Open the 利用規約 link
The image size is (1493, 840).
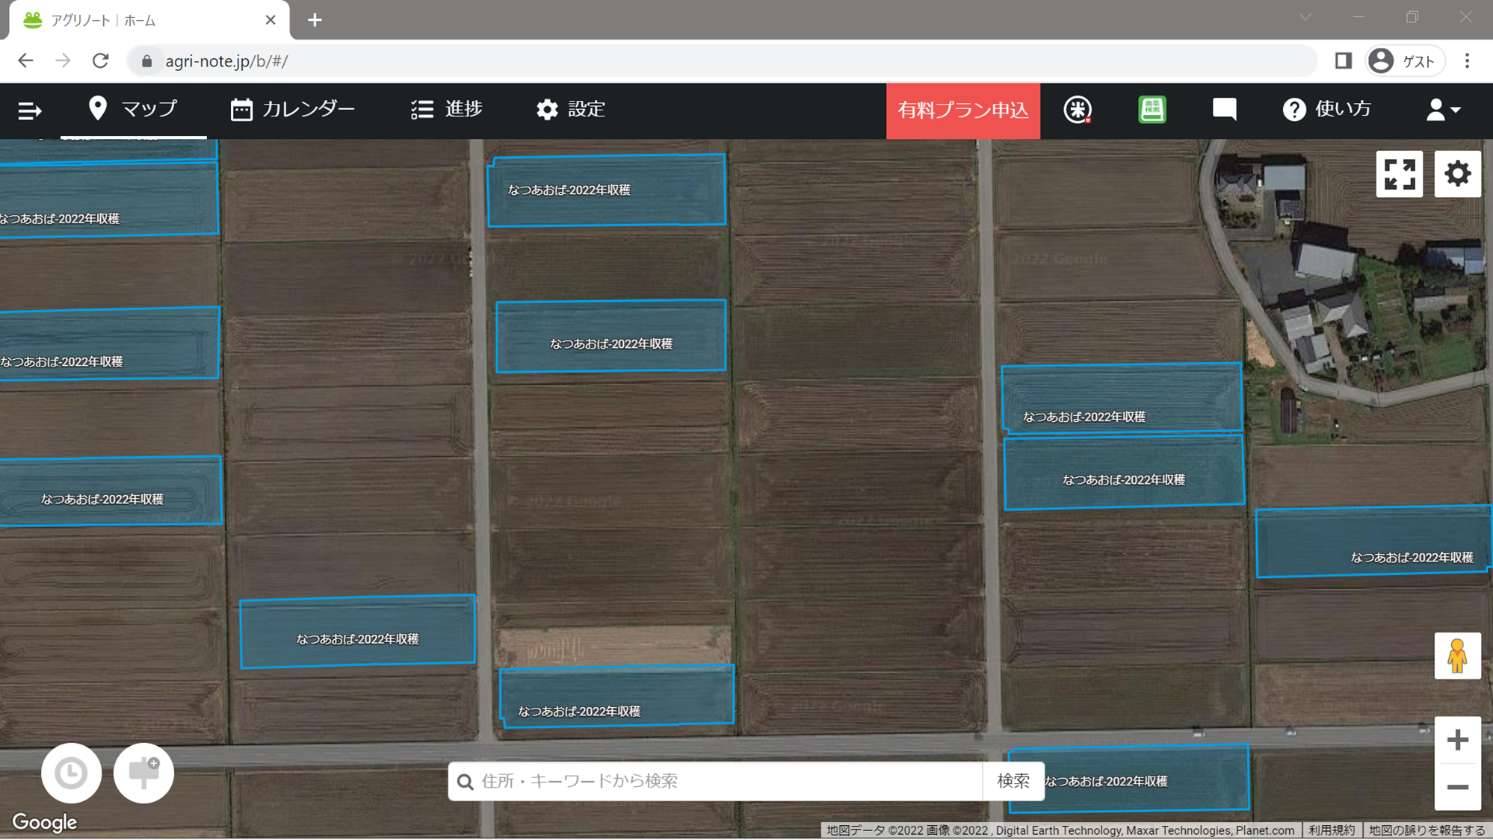coord(1331,830)
